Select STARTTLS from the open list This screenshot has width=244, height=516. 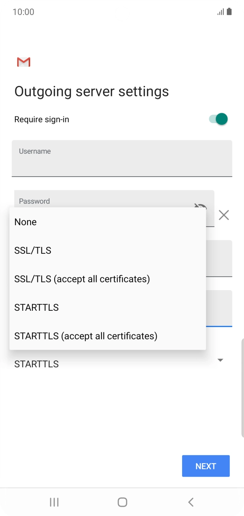[x=36, y=307]
